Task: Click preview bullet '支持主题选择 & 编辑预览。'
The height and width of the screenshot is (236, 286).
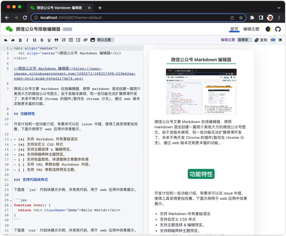Action: [182, 225]
